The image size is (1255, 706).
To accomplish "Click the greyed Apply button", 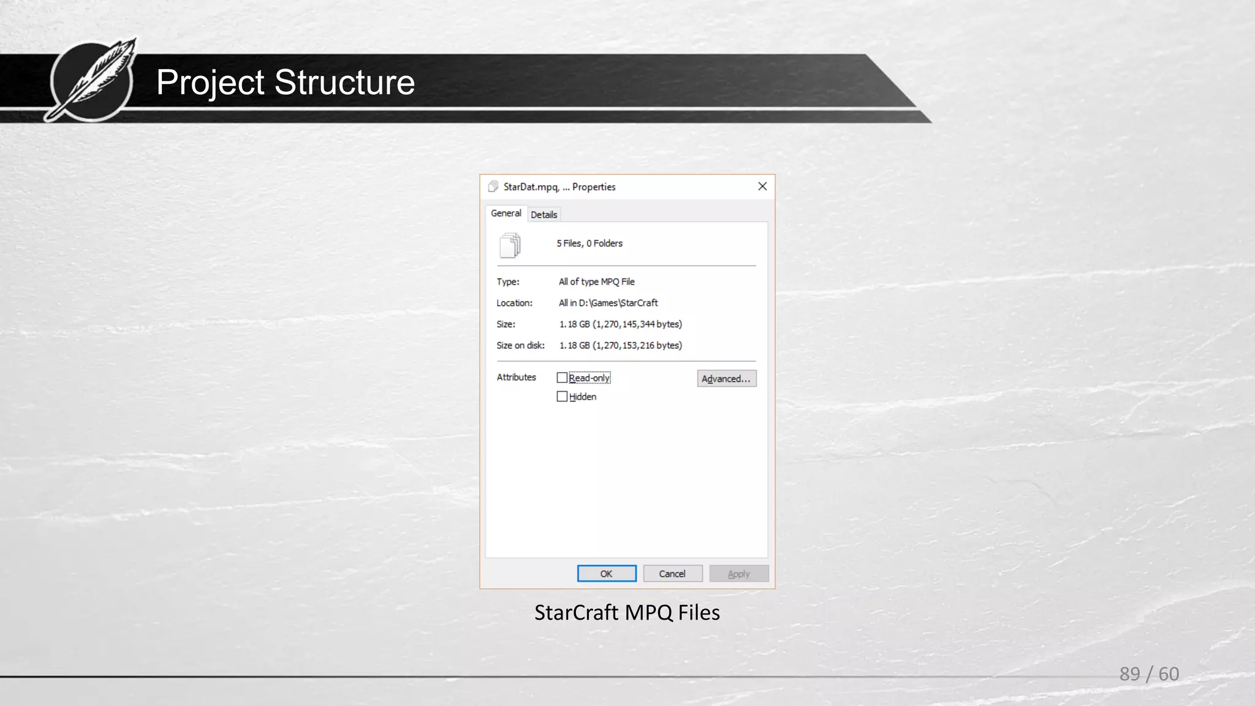I will pyautogui.click(x=739, y=574).
